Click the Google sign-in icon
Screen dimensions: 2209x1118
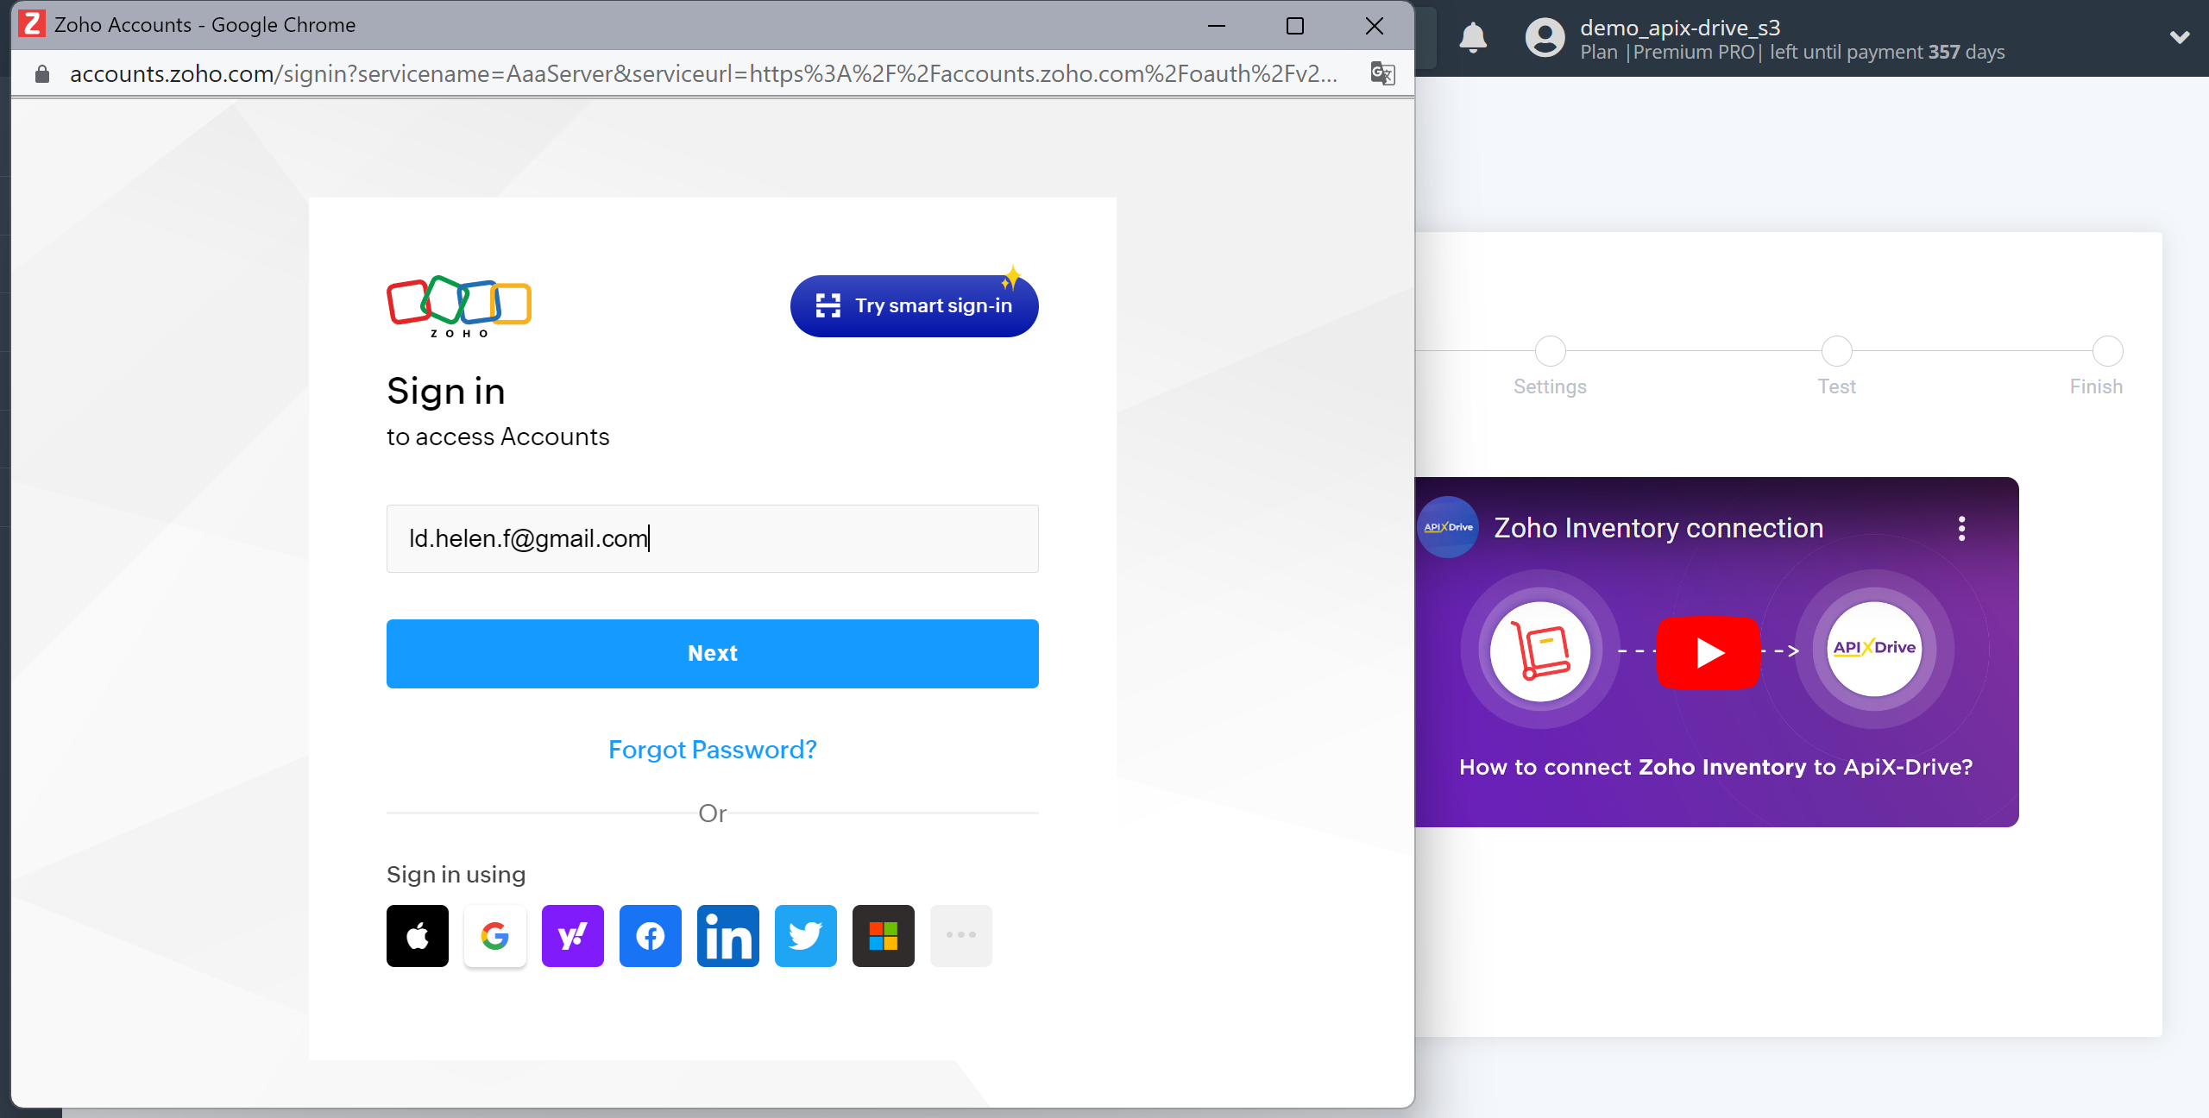tap(494, 935)
